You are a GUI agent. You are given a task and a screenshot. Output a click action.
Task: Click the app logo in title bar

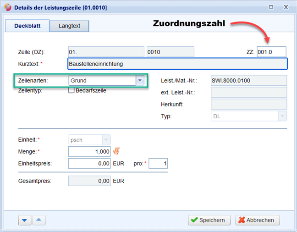(7, 7)
